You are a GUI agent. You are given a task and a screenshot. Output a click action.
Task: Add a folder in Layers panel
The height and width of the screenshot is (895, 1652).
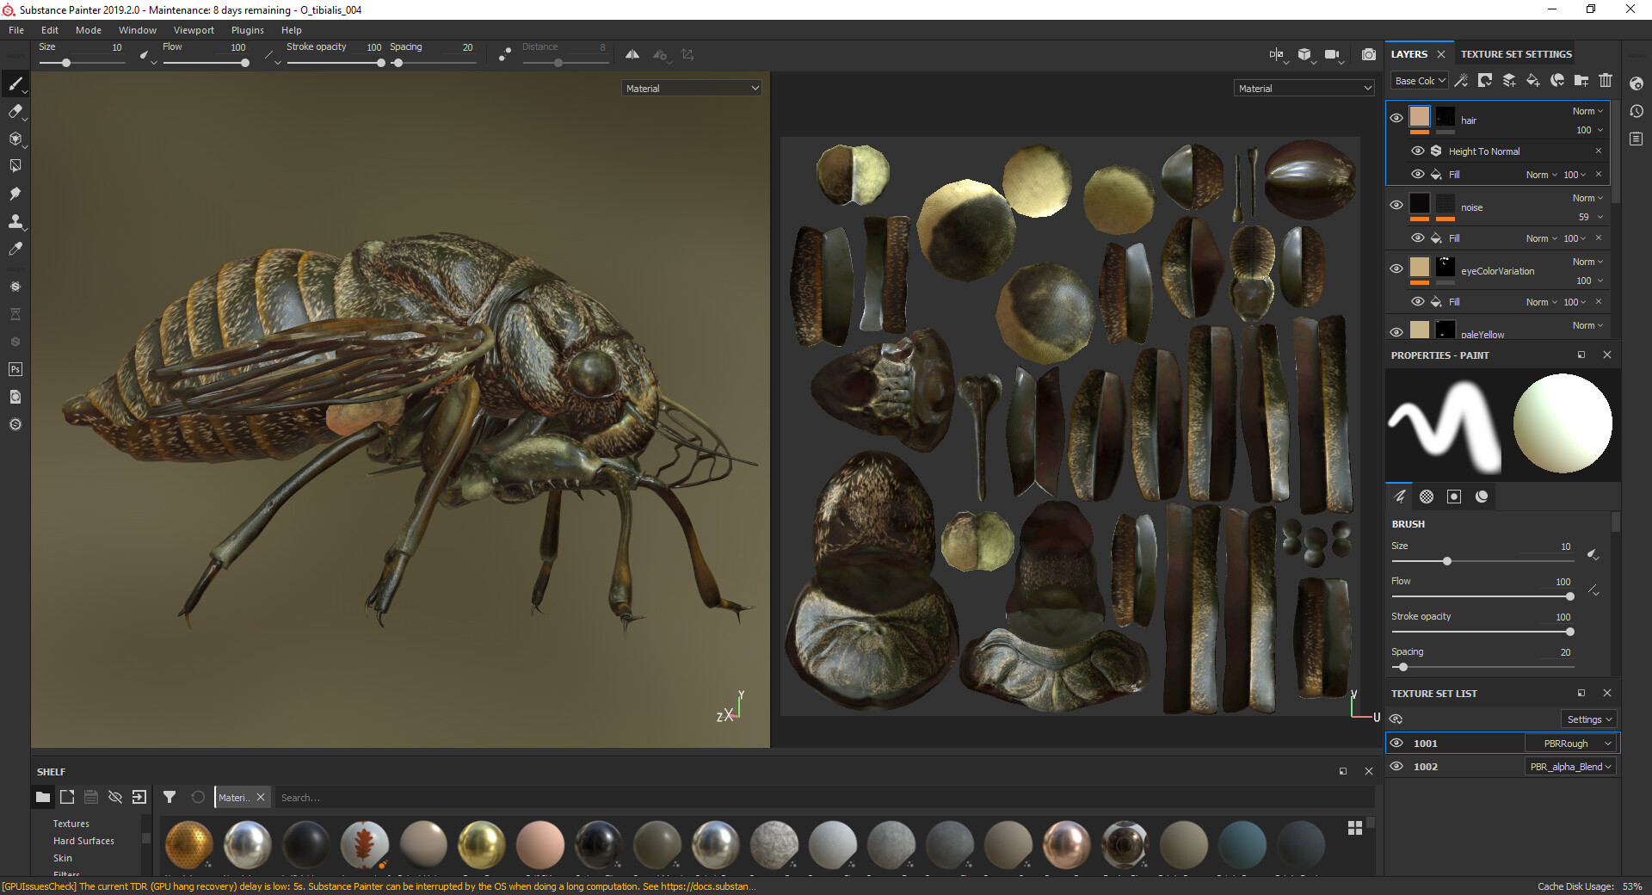coord(1581,81)
